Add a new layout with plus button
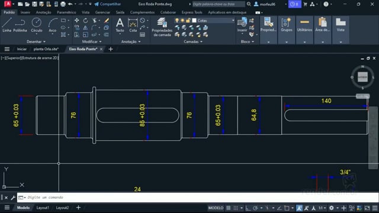Screen dimensions: 379x213 pyautogui.click(x=78, y=208)
